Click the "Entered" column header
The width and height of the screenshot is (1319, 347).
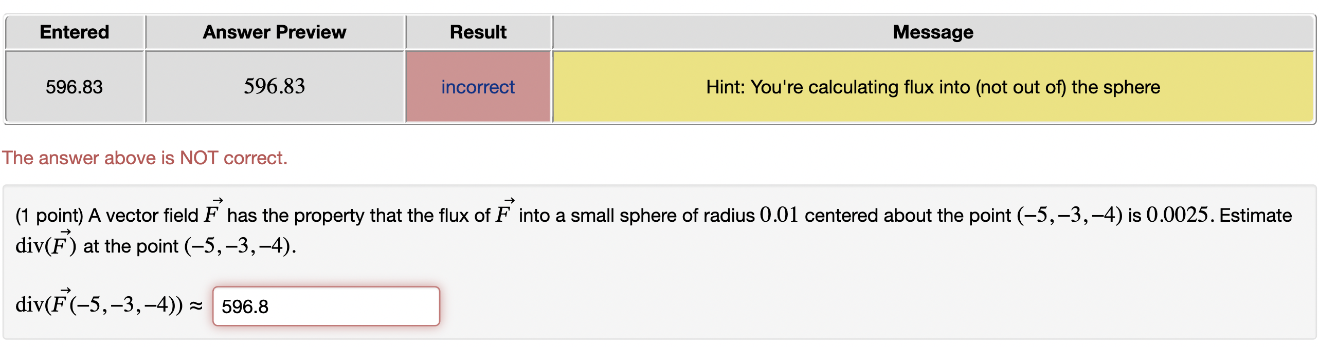(x=74, y=32)
